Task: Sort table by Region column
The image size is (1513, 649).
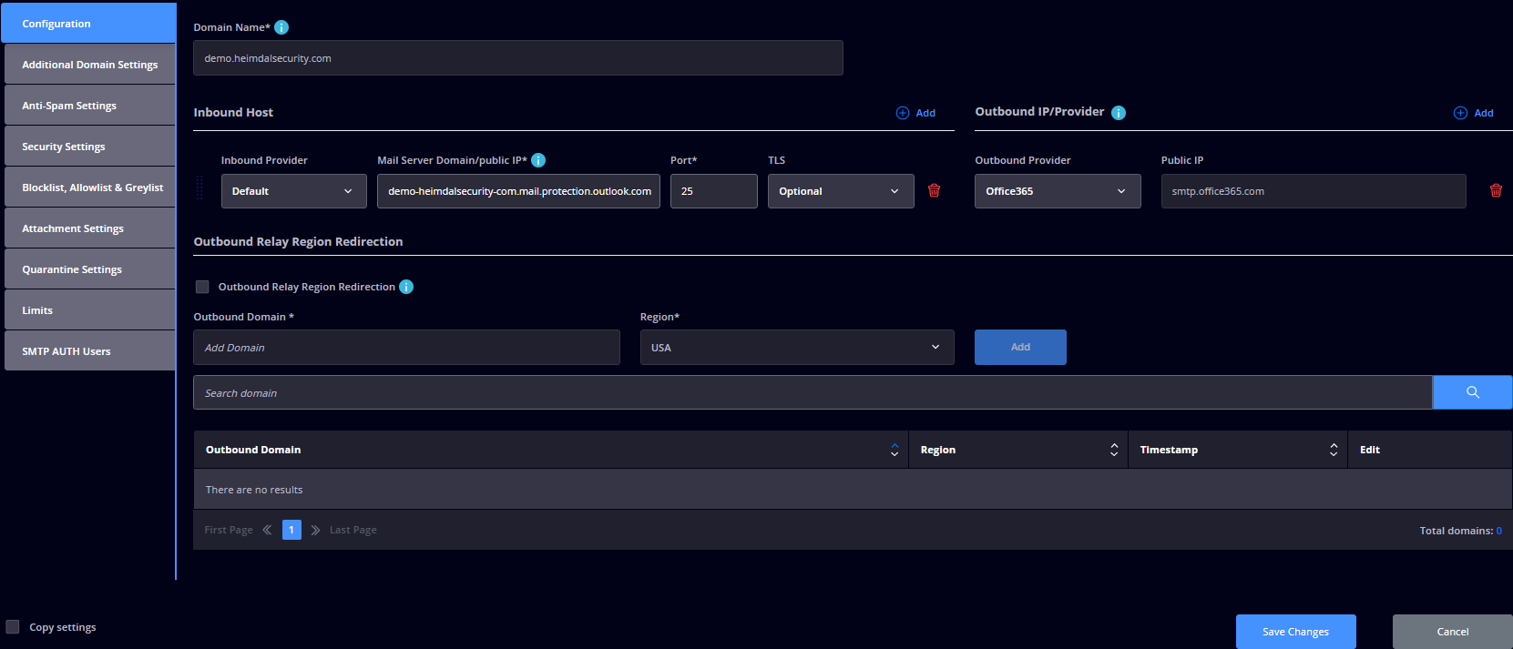Action: point(1114,450)
